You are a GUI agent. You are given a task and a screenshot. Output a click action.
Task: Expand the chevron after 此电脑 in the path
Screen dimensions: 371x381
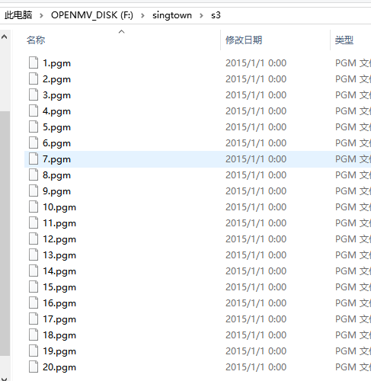click(x=41, y=16)
